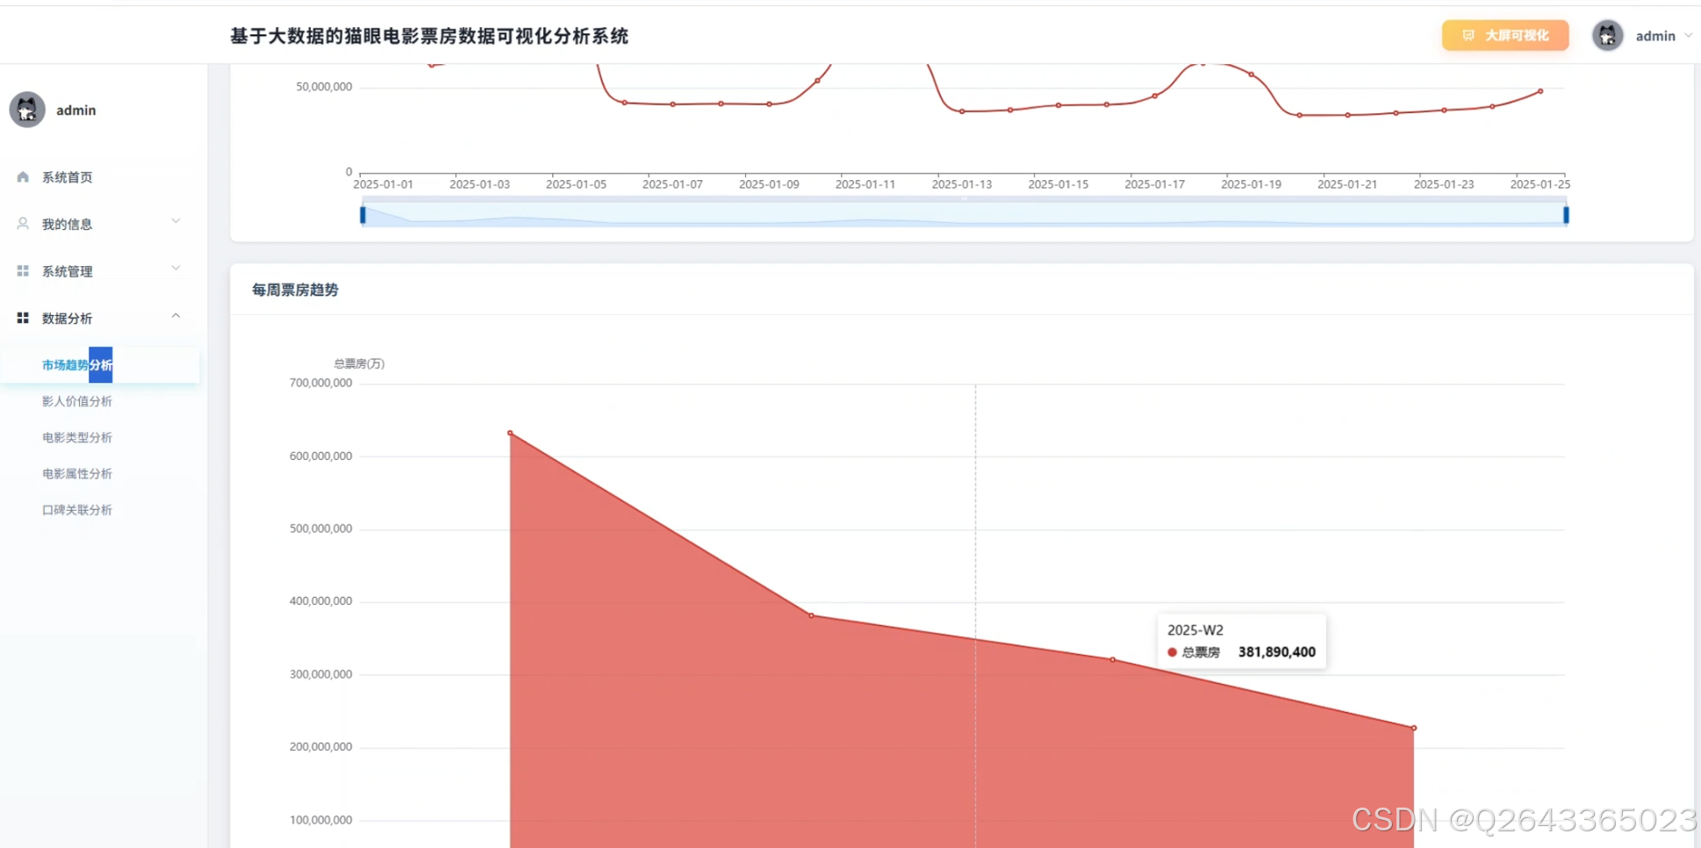Screen dimensions: 1701x848
Task: Click the 2025-W2 tooltip label
Action: click(1195, 630)
